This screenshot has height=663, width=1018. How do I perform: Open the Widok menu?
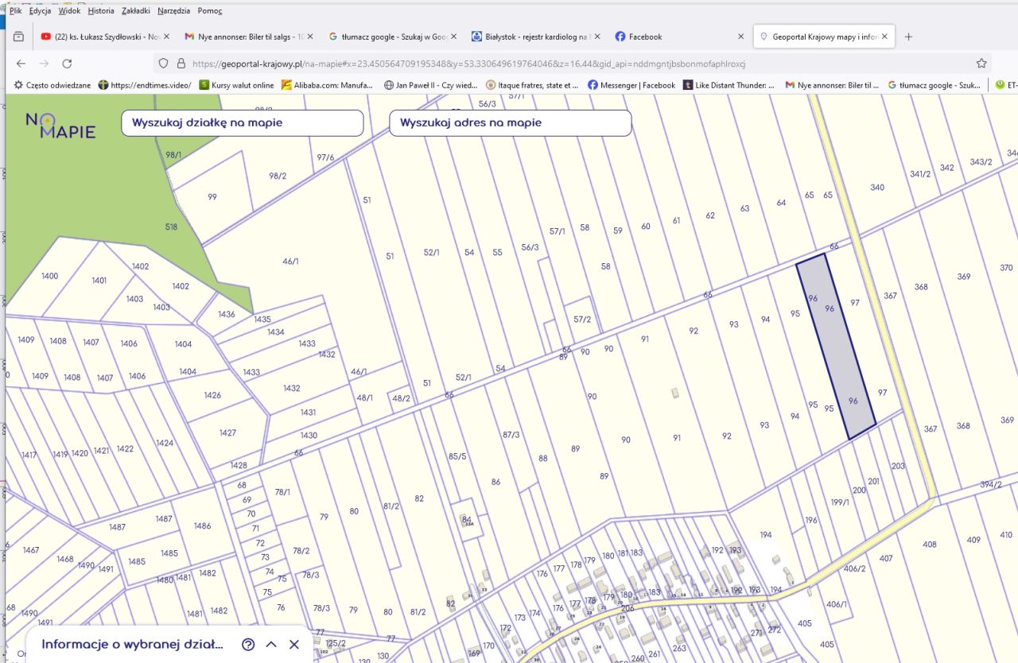click(x=69, y=11)
